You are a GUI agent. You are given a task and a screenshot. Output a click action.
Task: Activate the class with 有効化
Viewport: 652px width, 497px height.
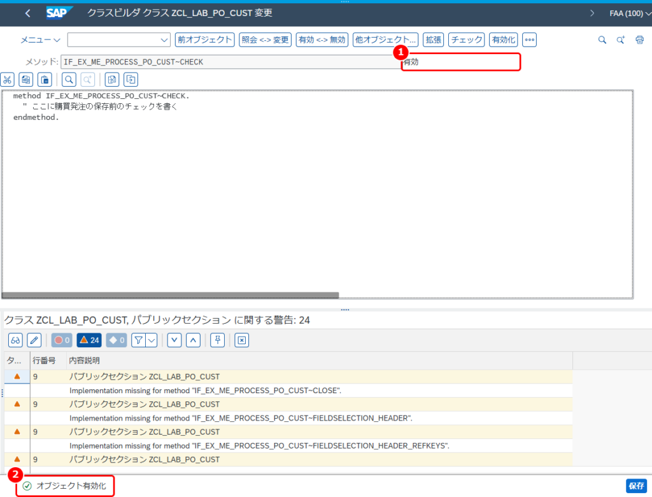(503, 40)
